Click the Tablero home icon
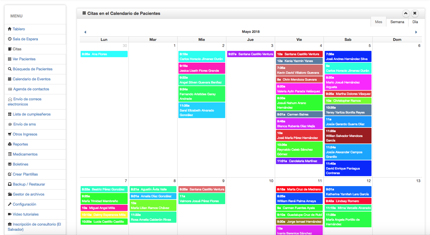430x235 pixels. click(10, 29)
